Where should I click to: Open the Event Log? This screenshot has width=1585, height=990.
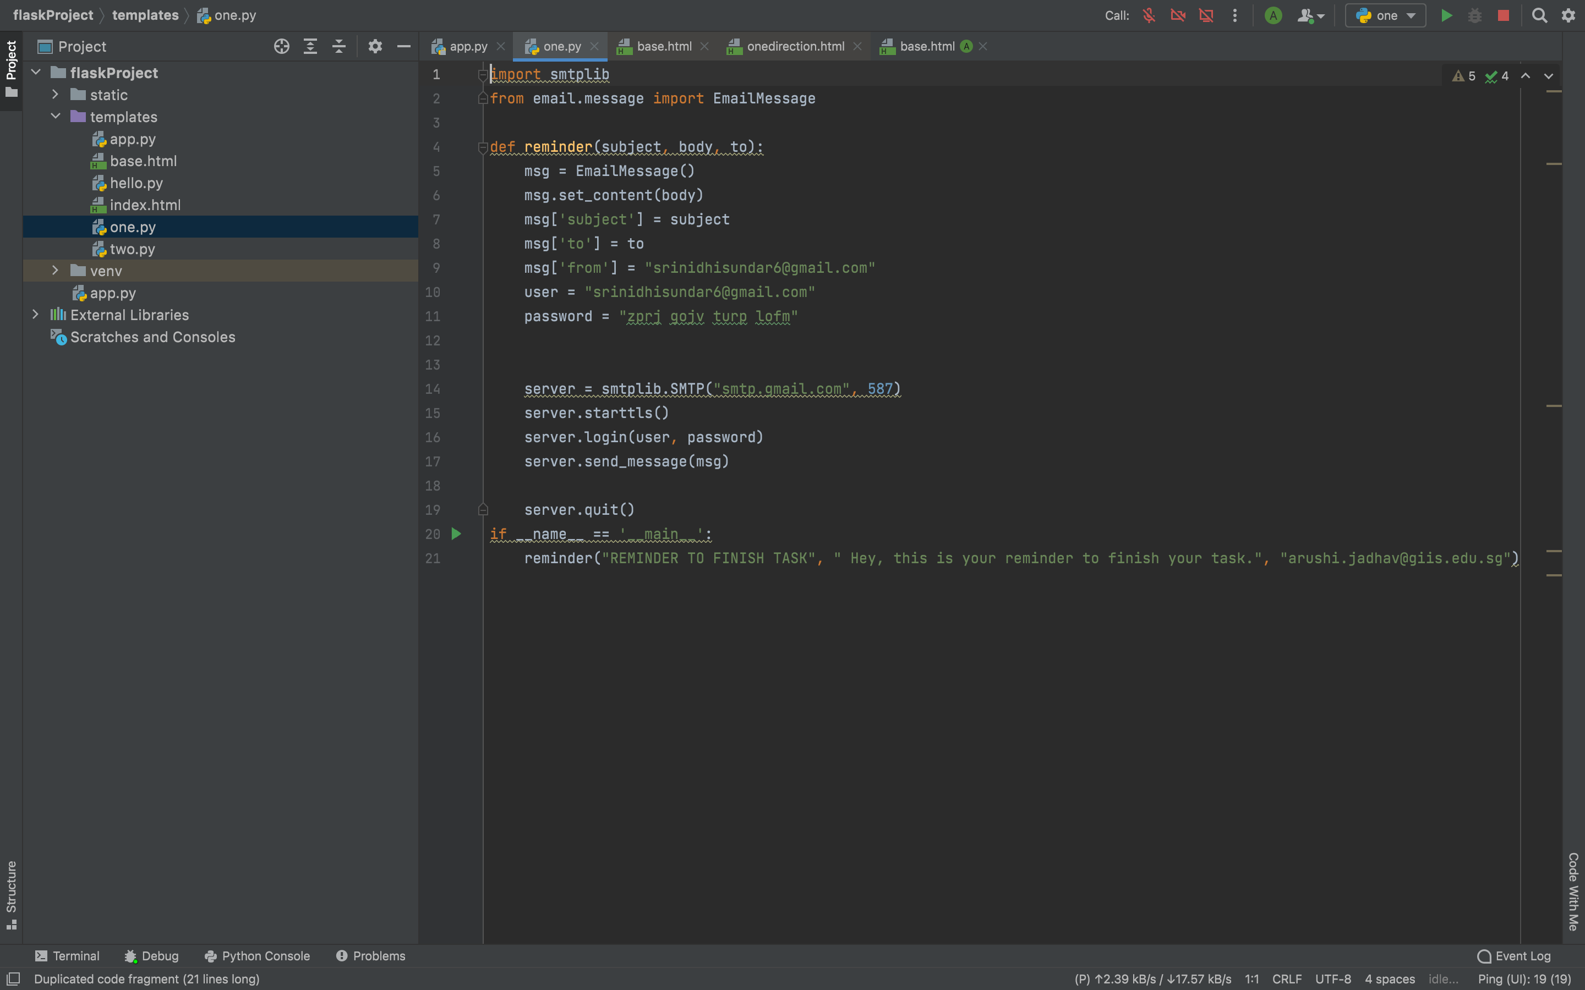click(x=1514, y=956)
